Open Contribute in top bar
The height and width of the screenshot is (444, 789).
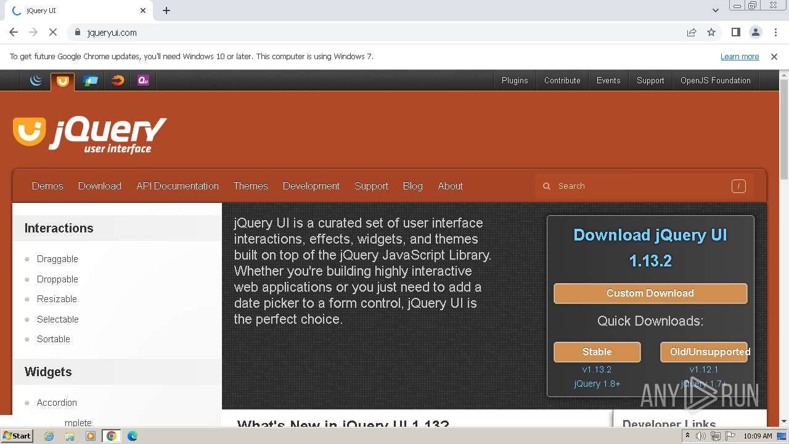[x=562, y=80]
